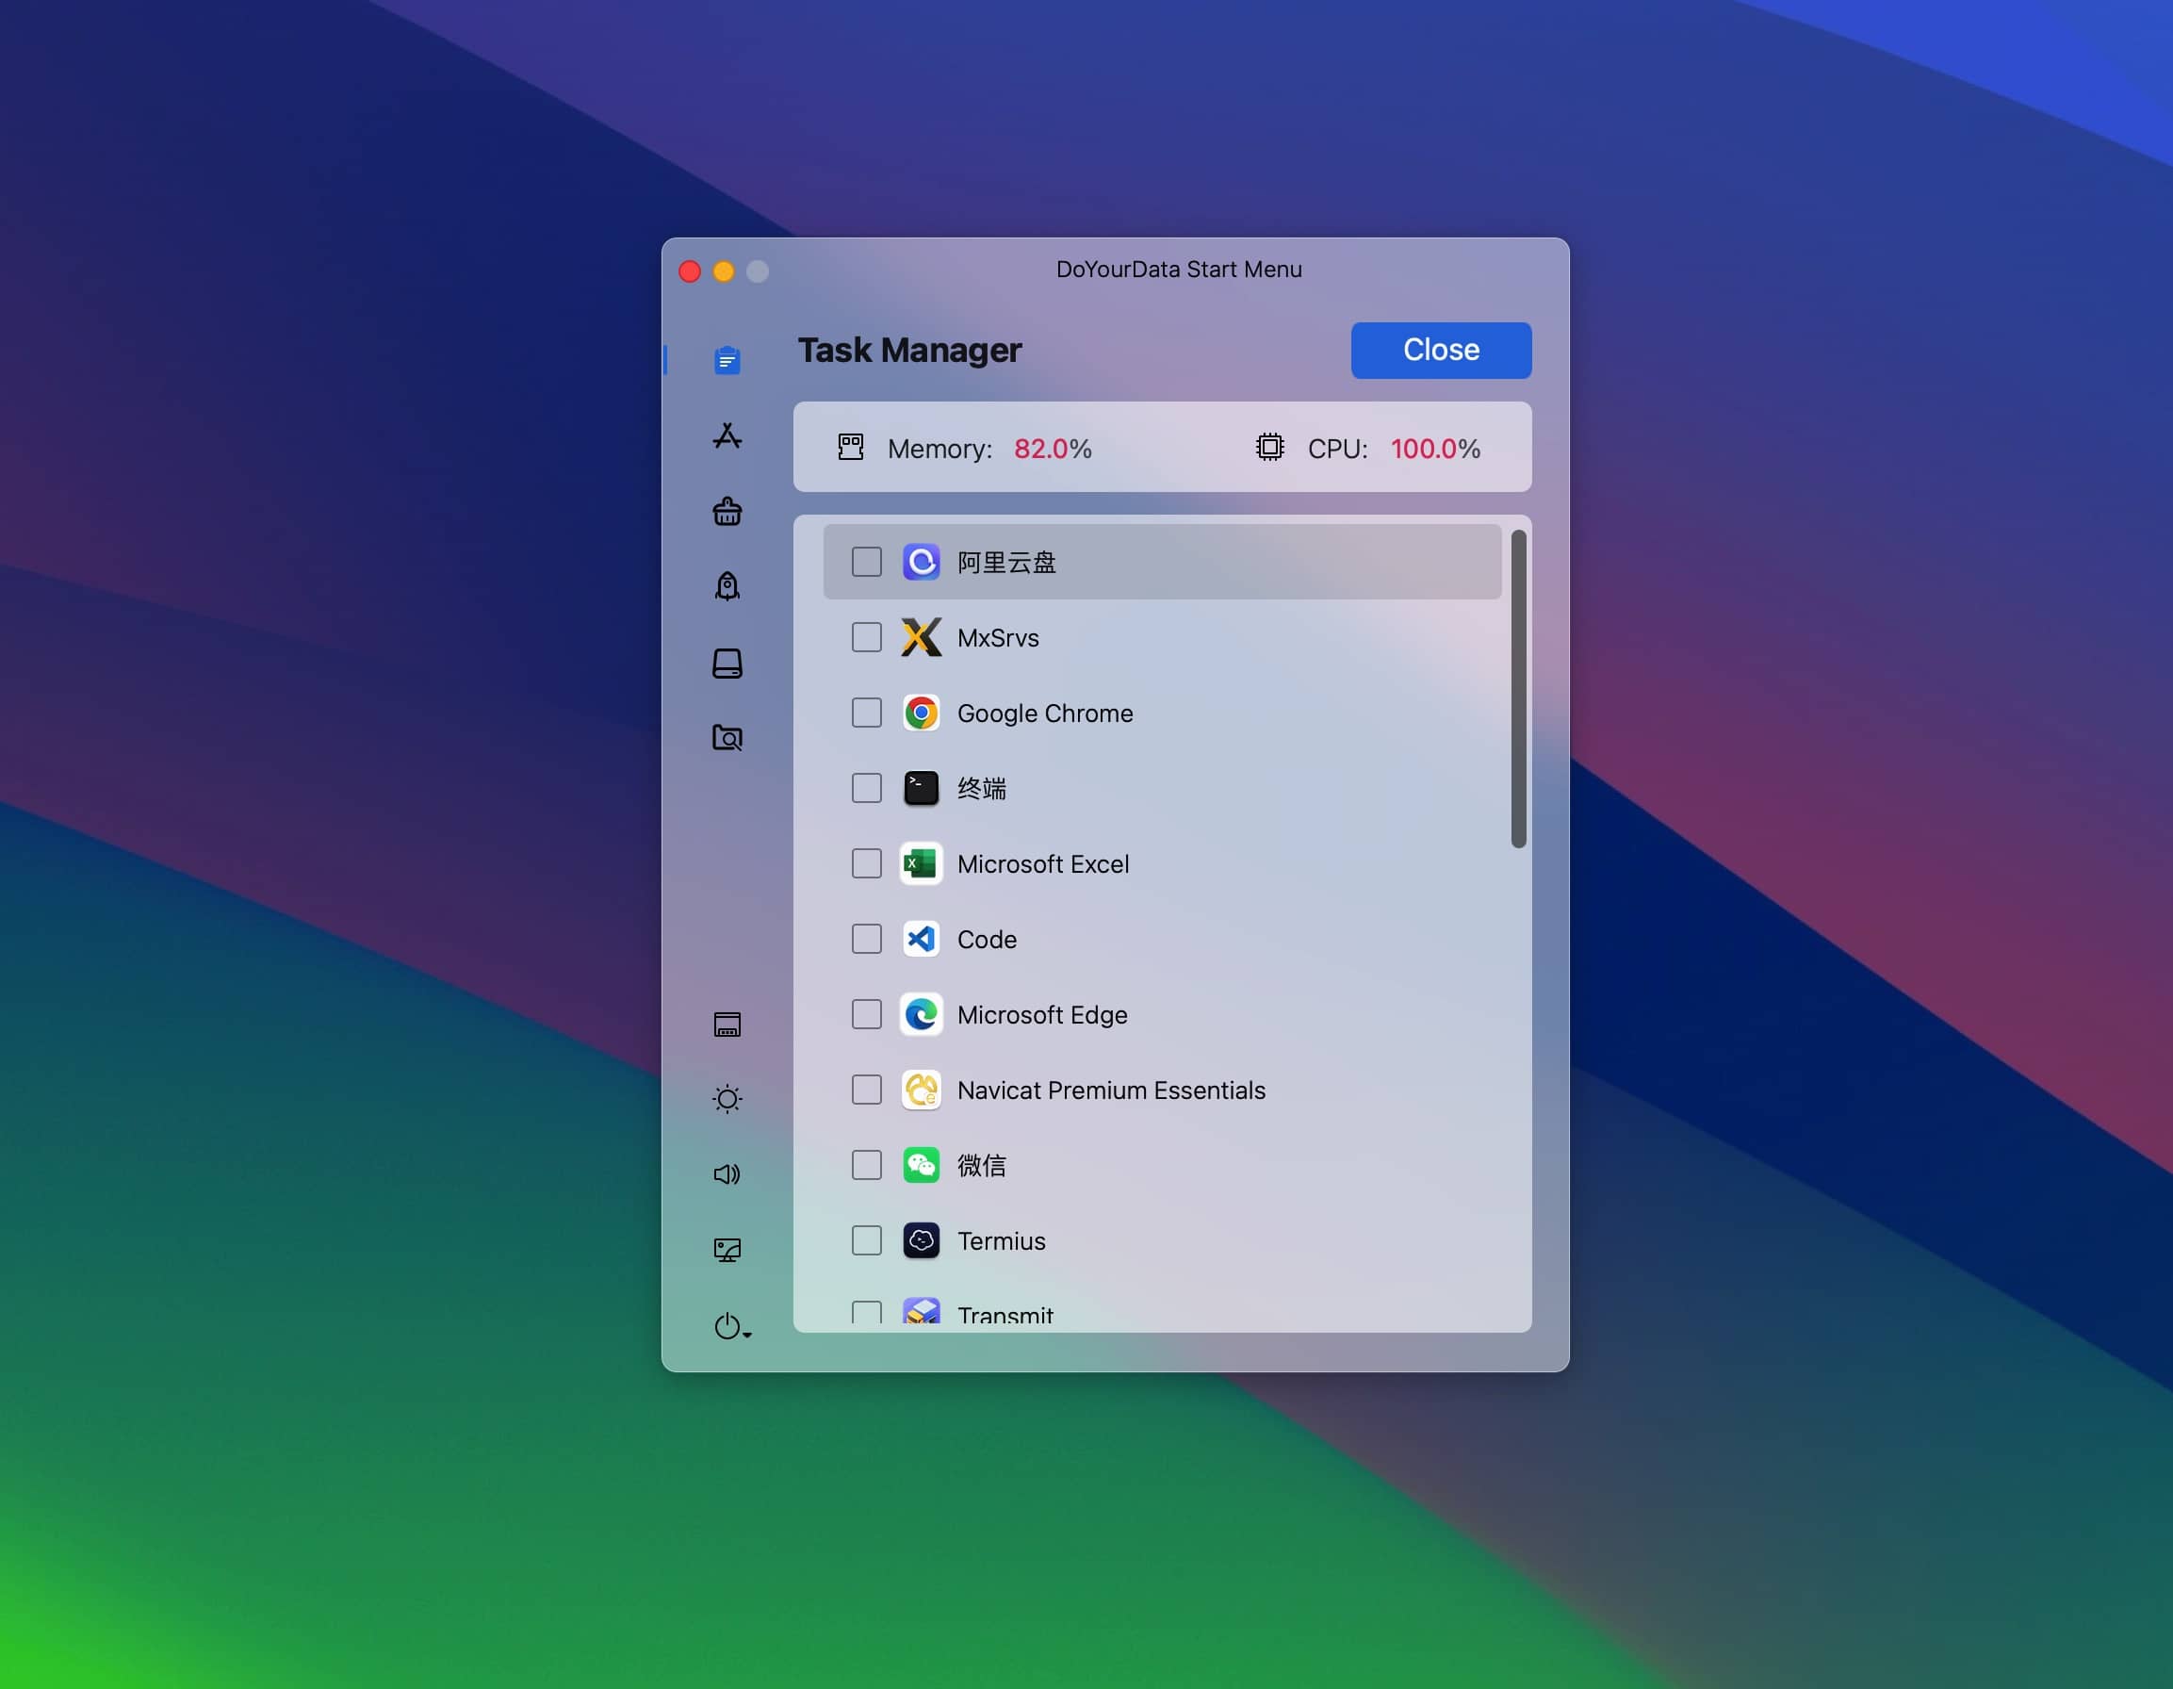Check the Termius checkbox
This screenshot has width=2173, height=1689.
point(867,1240)
